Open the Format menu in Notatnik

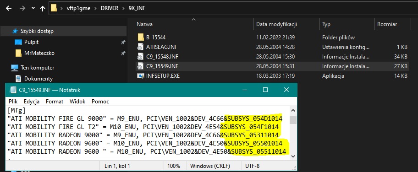click(55, 102)
